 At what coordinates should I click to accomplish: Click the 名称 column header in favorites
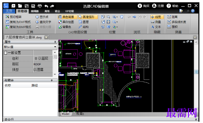click(8, 85)
